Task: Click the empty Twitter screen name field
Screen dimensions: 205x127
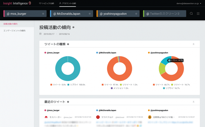Action: click(165, 14)
